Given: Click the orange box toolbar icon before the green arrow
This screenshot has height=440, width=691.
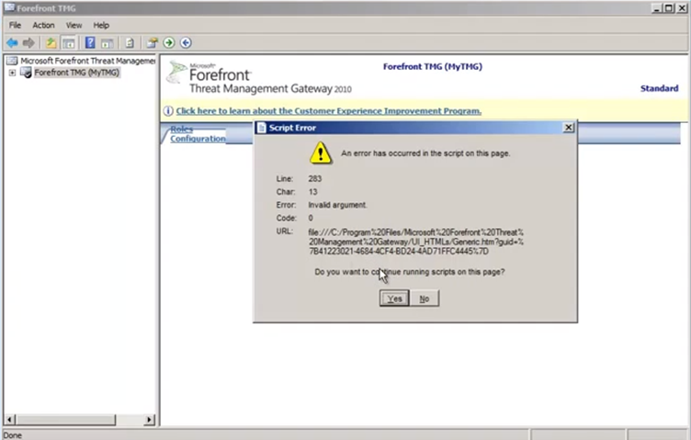Looking at the screenshot, I should click(x=152, y=43).
